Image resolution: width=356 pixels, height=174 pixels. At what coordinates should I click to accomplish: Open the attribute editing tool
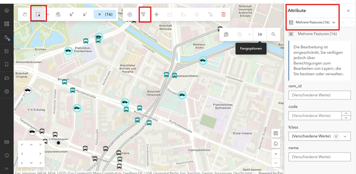[x=143, y=14]
